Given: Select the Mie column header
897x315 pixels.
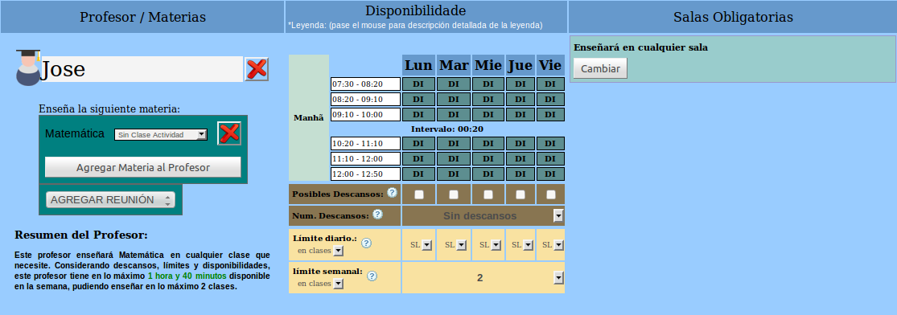Looking at the screenshot, I should pos(488,65).
